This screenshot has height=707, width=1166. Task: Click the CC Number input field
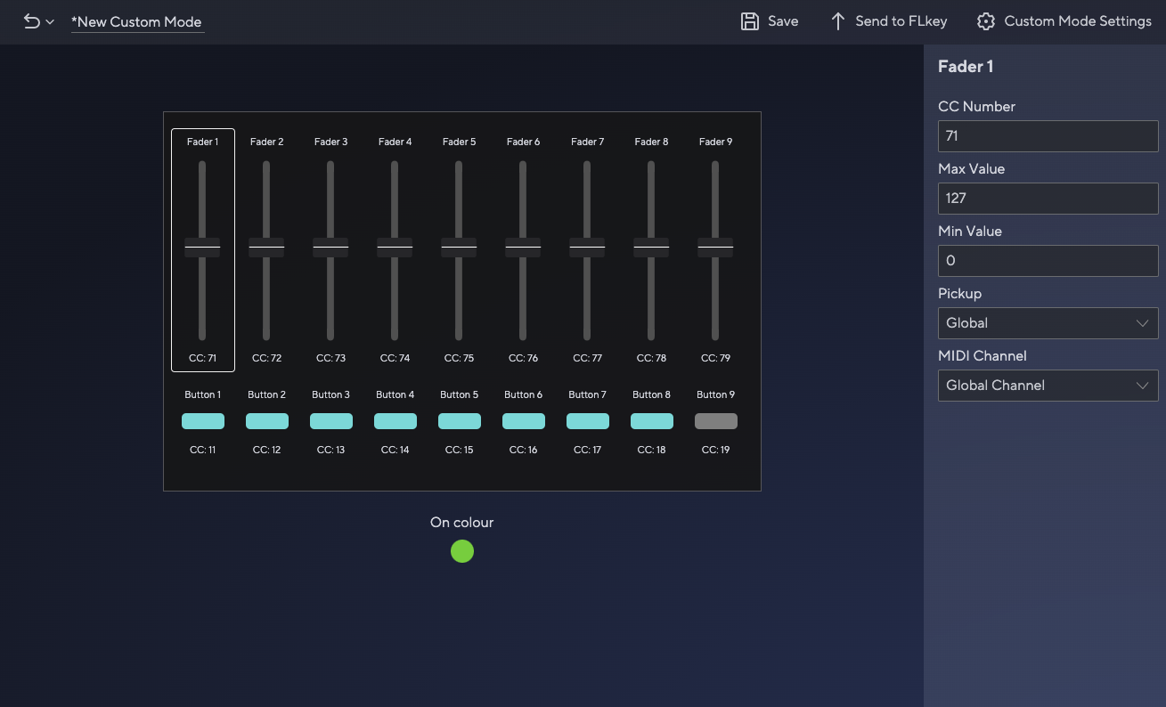1048,136
